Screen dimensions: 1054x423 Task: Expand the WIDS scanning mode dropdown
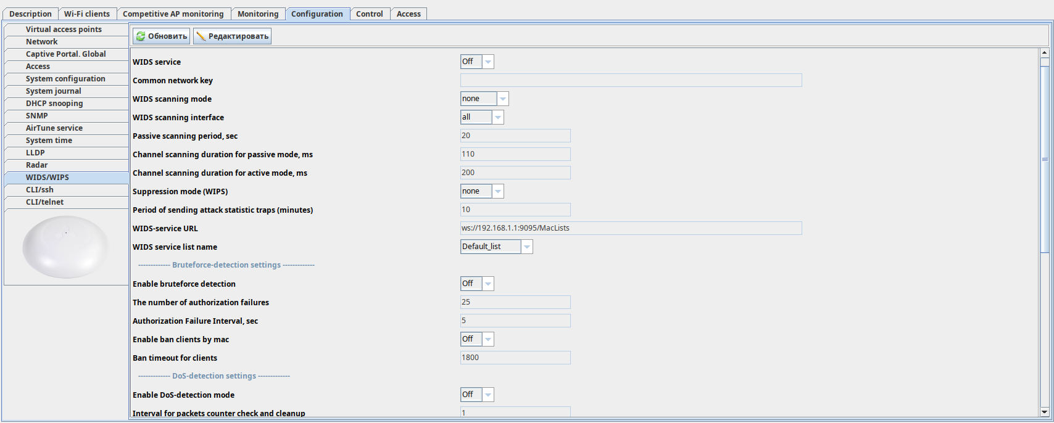coord(502,99)
